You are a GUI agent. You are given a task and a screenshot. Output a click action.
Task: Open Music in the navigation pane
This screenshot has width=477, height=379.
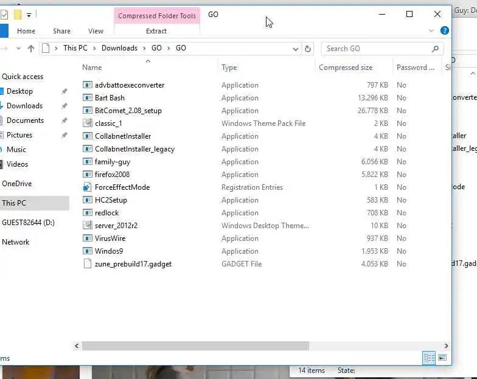point(16,150)
